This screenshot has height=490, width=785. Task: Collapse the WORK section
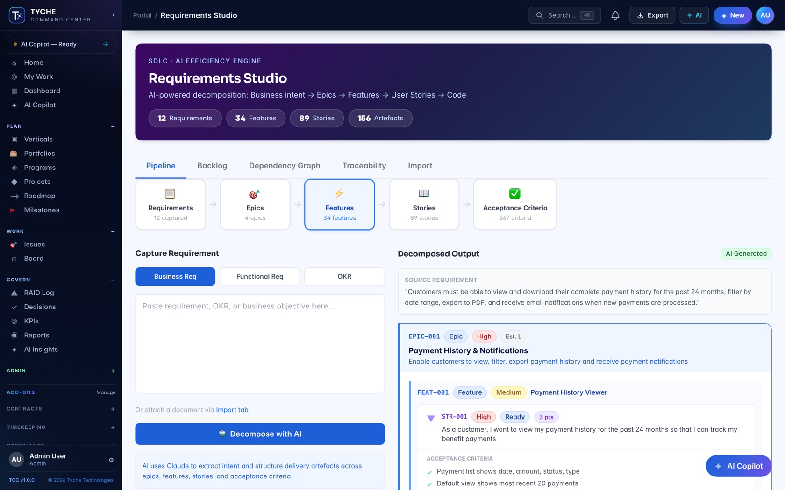[113, 231]
